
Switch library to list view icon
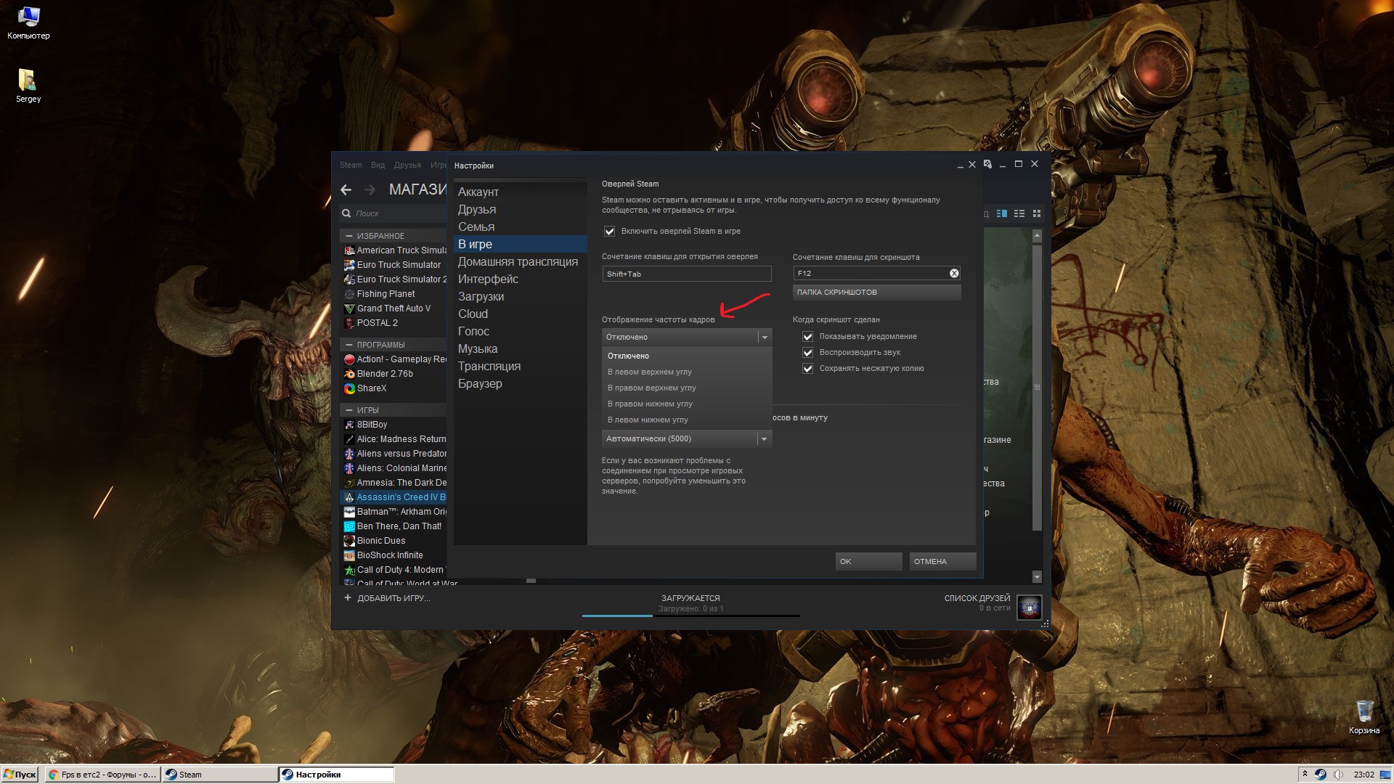coord(1019,213)
